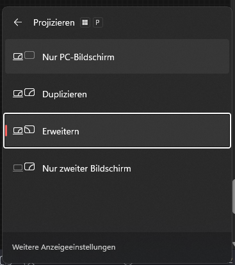The width and height of the screenshot is (235, 265).
Task: Click the monitor glyph beside Nur zweiter Bildschirm
Action: tap(29, 166)
